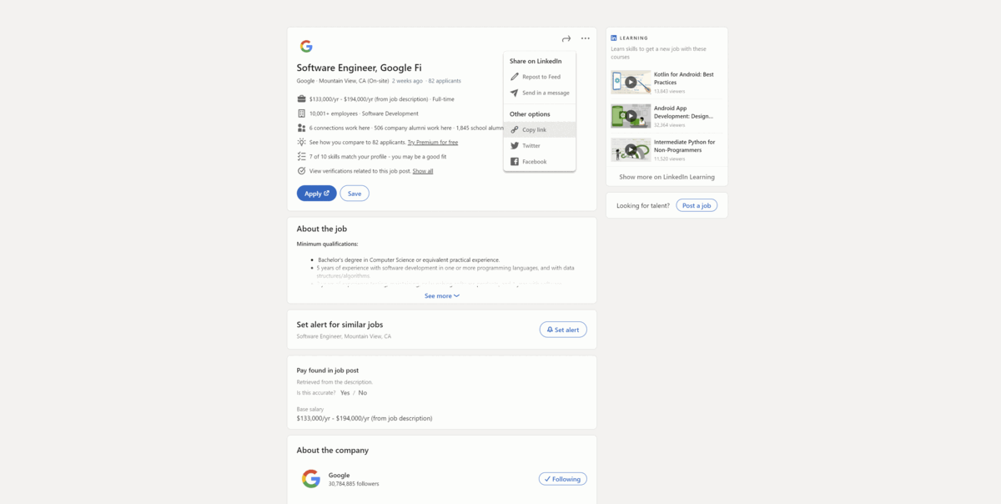Expand the job description with See more
Image resolution: width=1001 pixels, height=504 pixels.
(441, 295)
